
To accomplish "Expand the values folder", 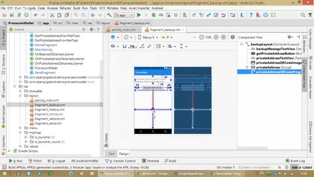I will (x=20, y=147).
